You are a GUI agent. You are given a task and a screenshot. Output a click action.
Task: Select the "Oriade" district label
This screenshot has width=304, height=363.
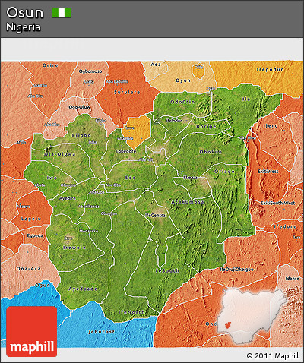click(224, 172)
